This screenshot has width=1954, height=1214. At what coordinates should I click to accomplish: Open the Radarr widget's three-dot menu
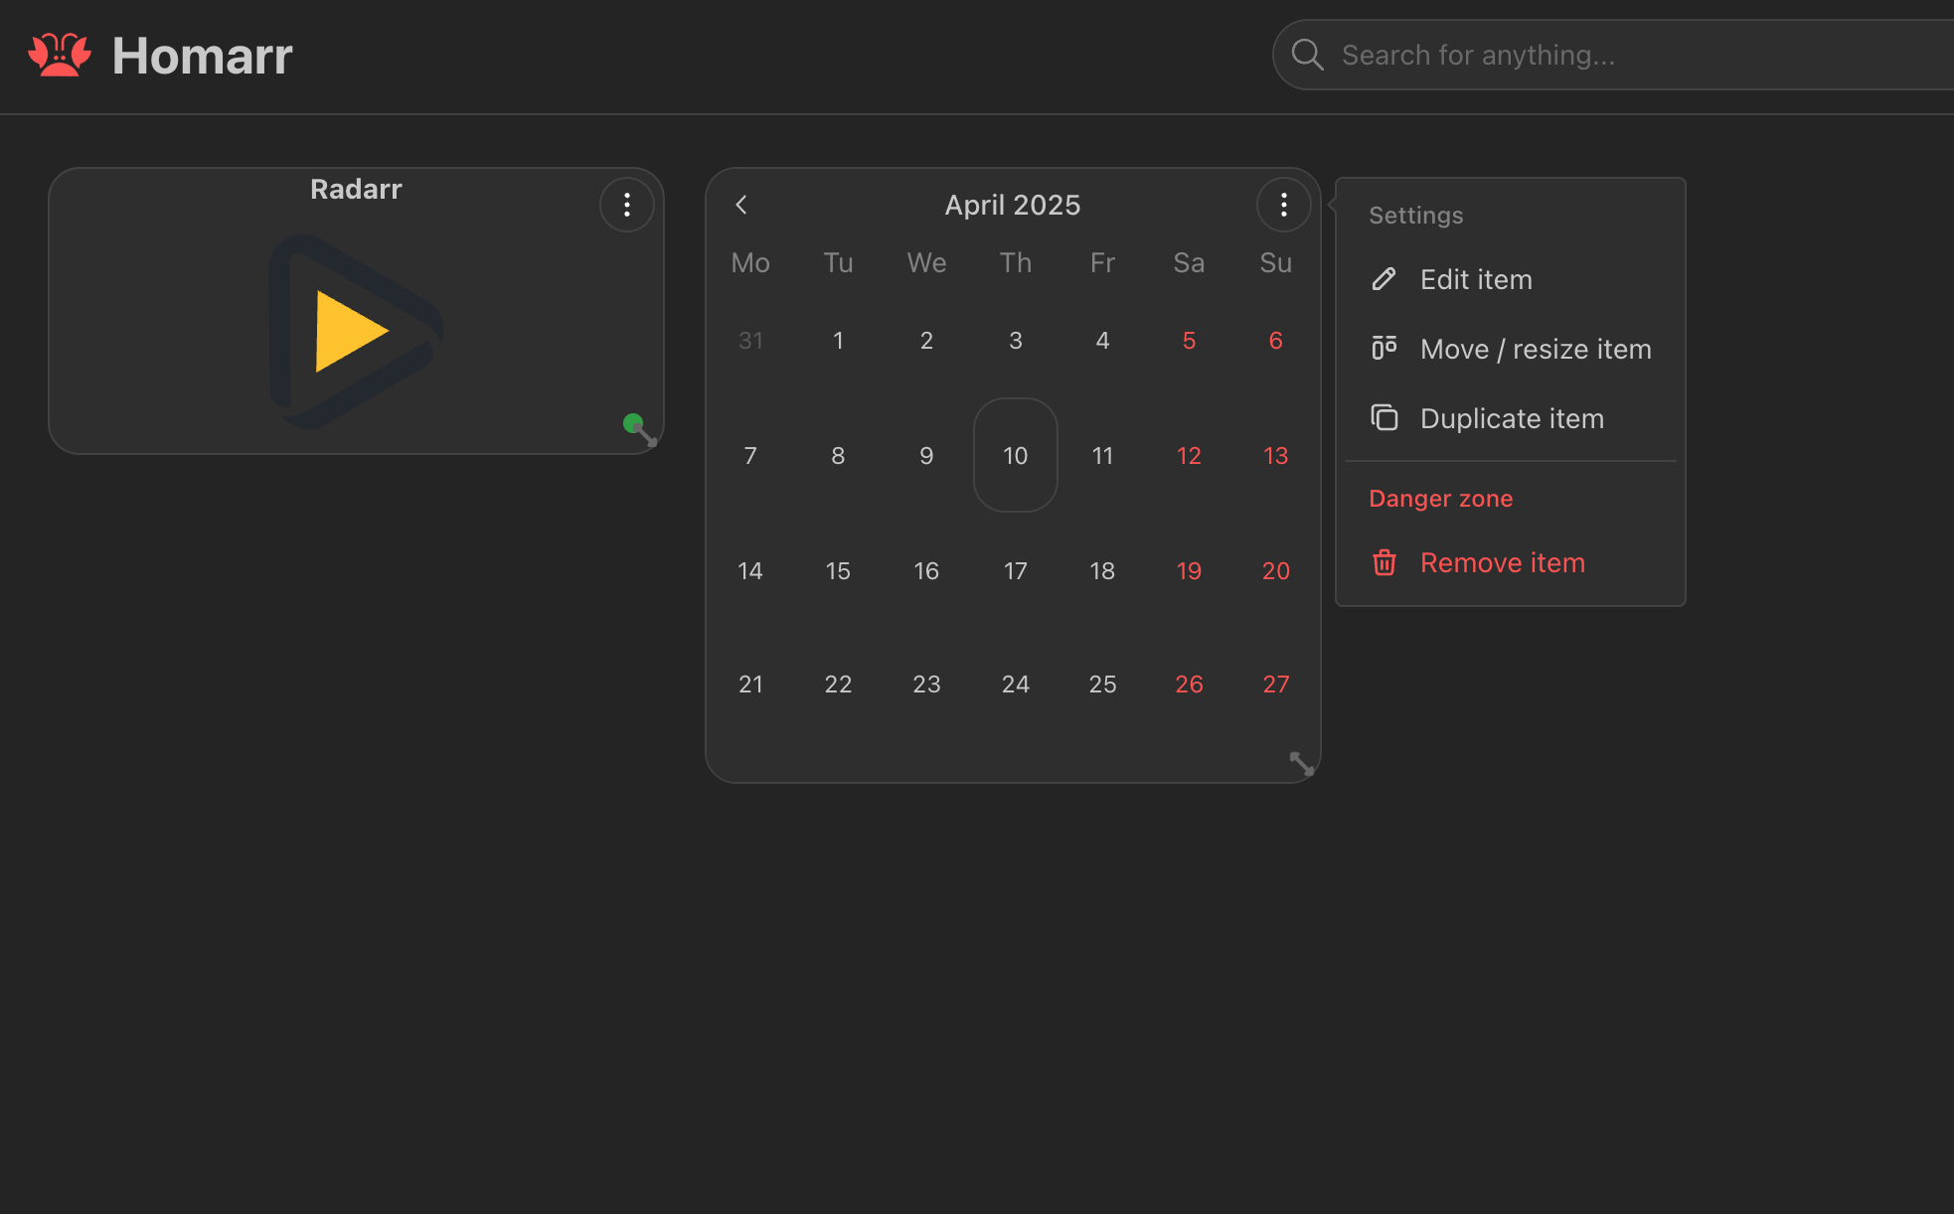point(627,205)
